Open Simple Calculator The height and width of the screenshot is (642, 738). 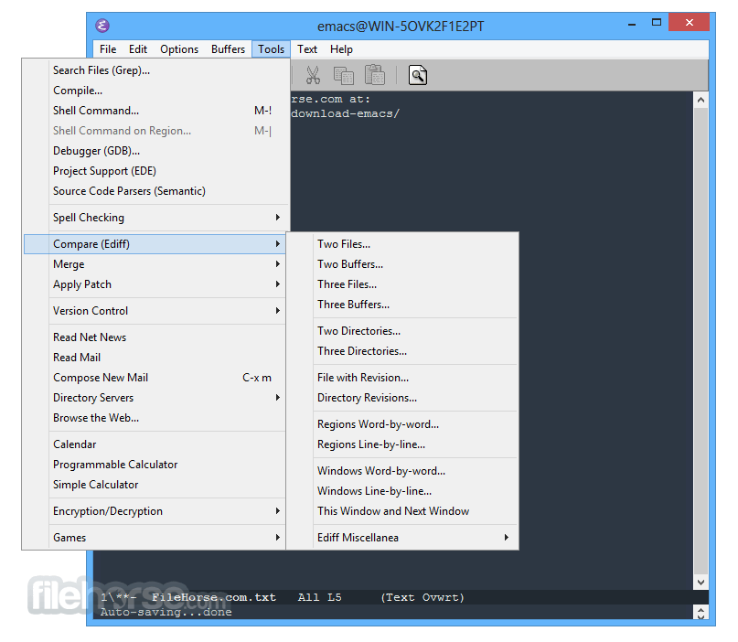pos(155,485)
